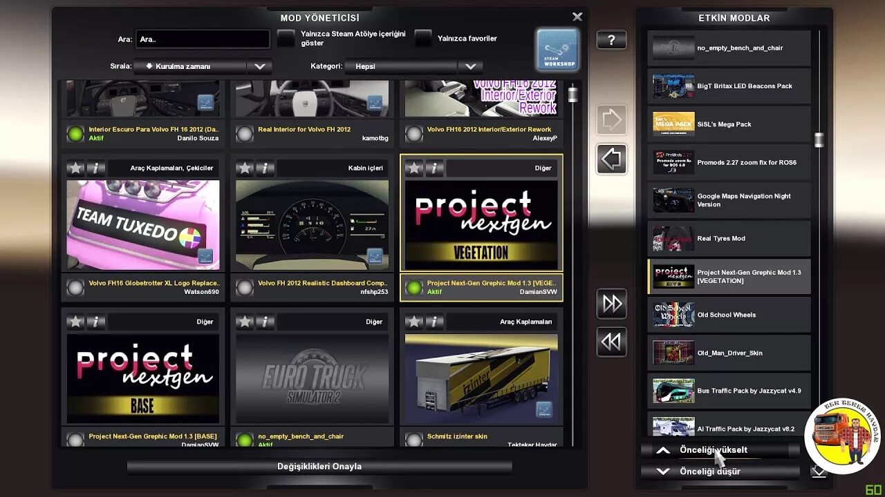Select 'SiSL's Mega Pack' in active mods
Viewport: 885px width, 497px height.
tap(729, 124)
